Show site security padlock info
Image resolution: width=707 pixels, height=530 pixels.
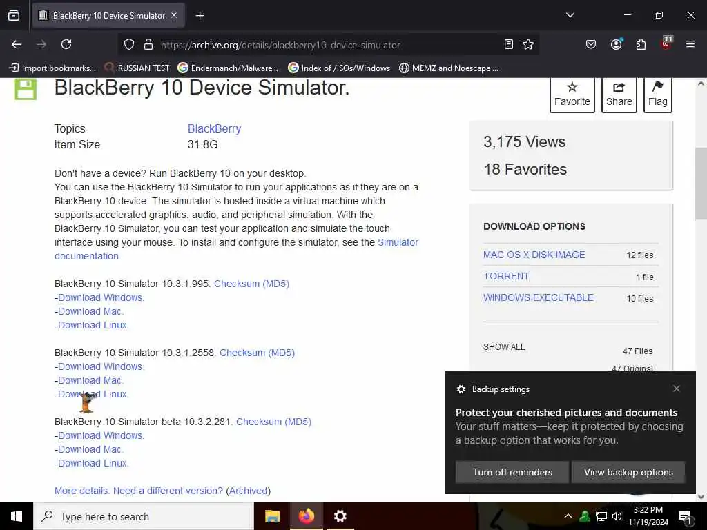148,45
